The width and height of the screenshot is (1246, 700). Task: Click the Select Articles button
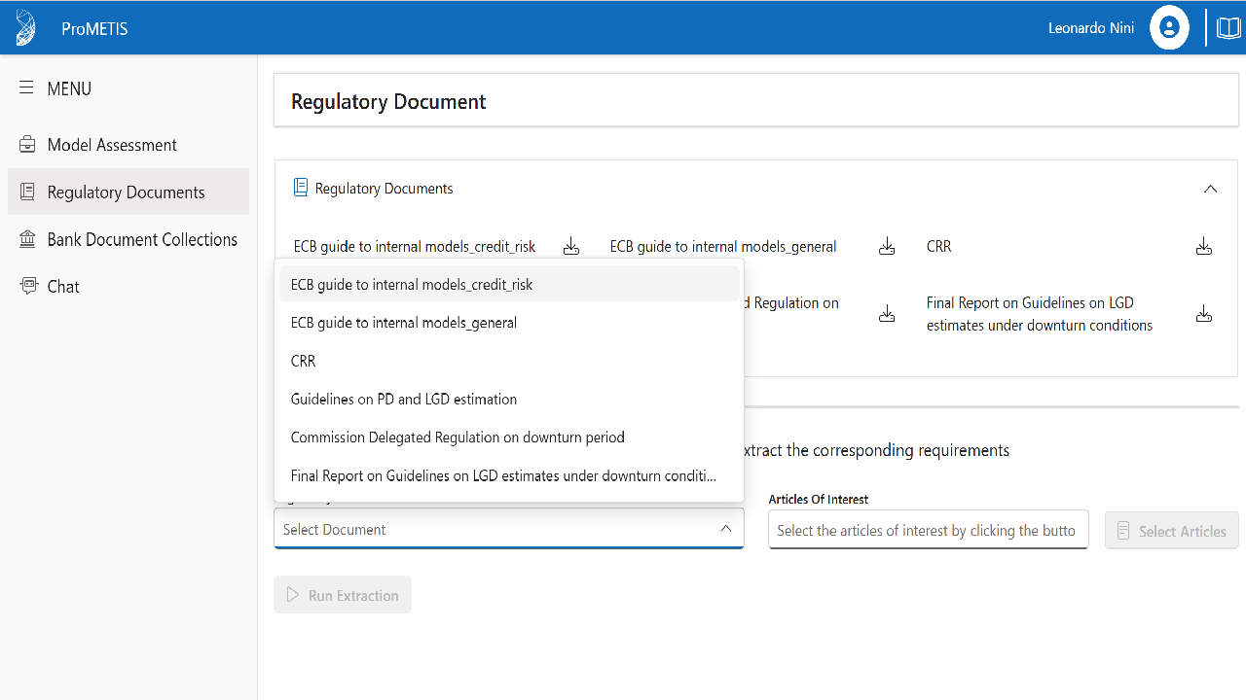[x=1171, y=531]
